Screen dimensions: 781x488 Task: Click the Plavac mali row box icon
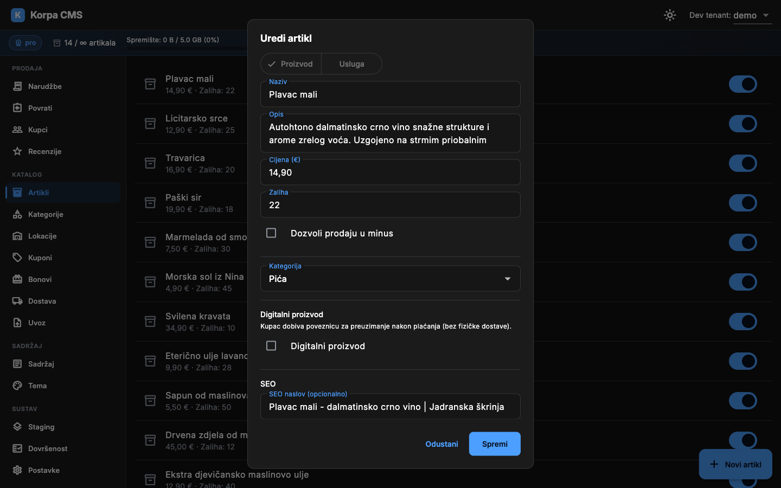(x=150, y=84)
